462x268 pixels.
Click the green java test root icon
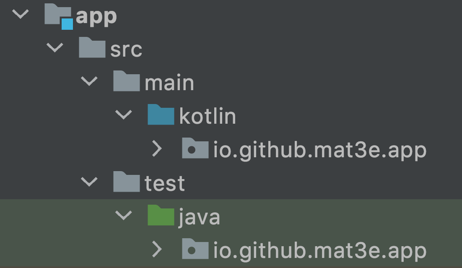(161, 216)
